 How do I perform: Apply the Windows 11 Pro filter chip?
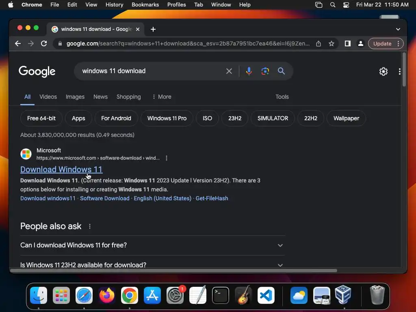167,118
